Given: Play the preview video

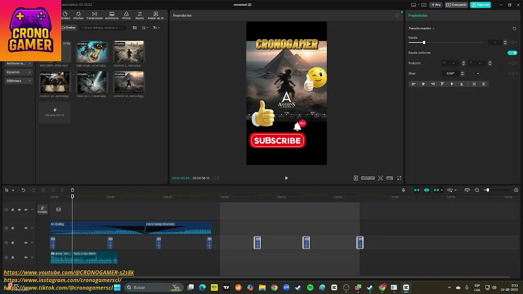Looking at the screenshot, I should pos(286,178).
